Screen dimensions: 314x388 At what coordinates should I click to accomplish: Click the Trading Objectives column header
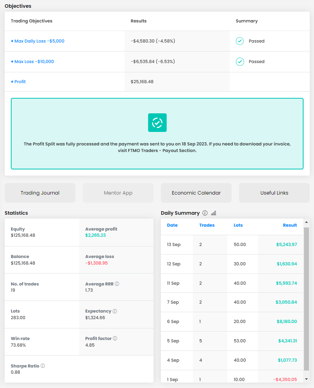tap(31, 21)
